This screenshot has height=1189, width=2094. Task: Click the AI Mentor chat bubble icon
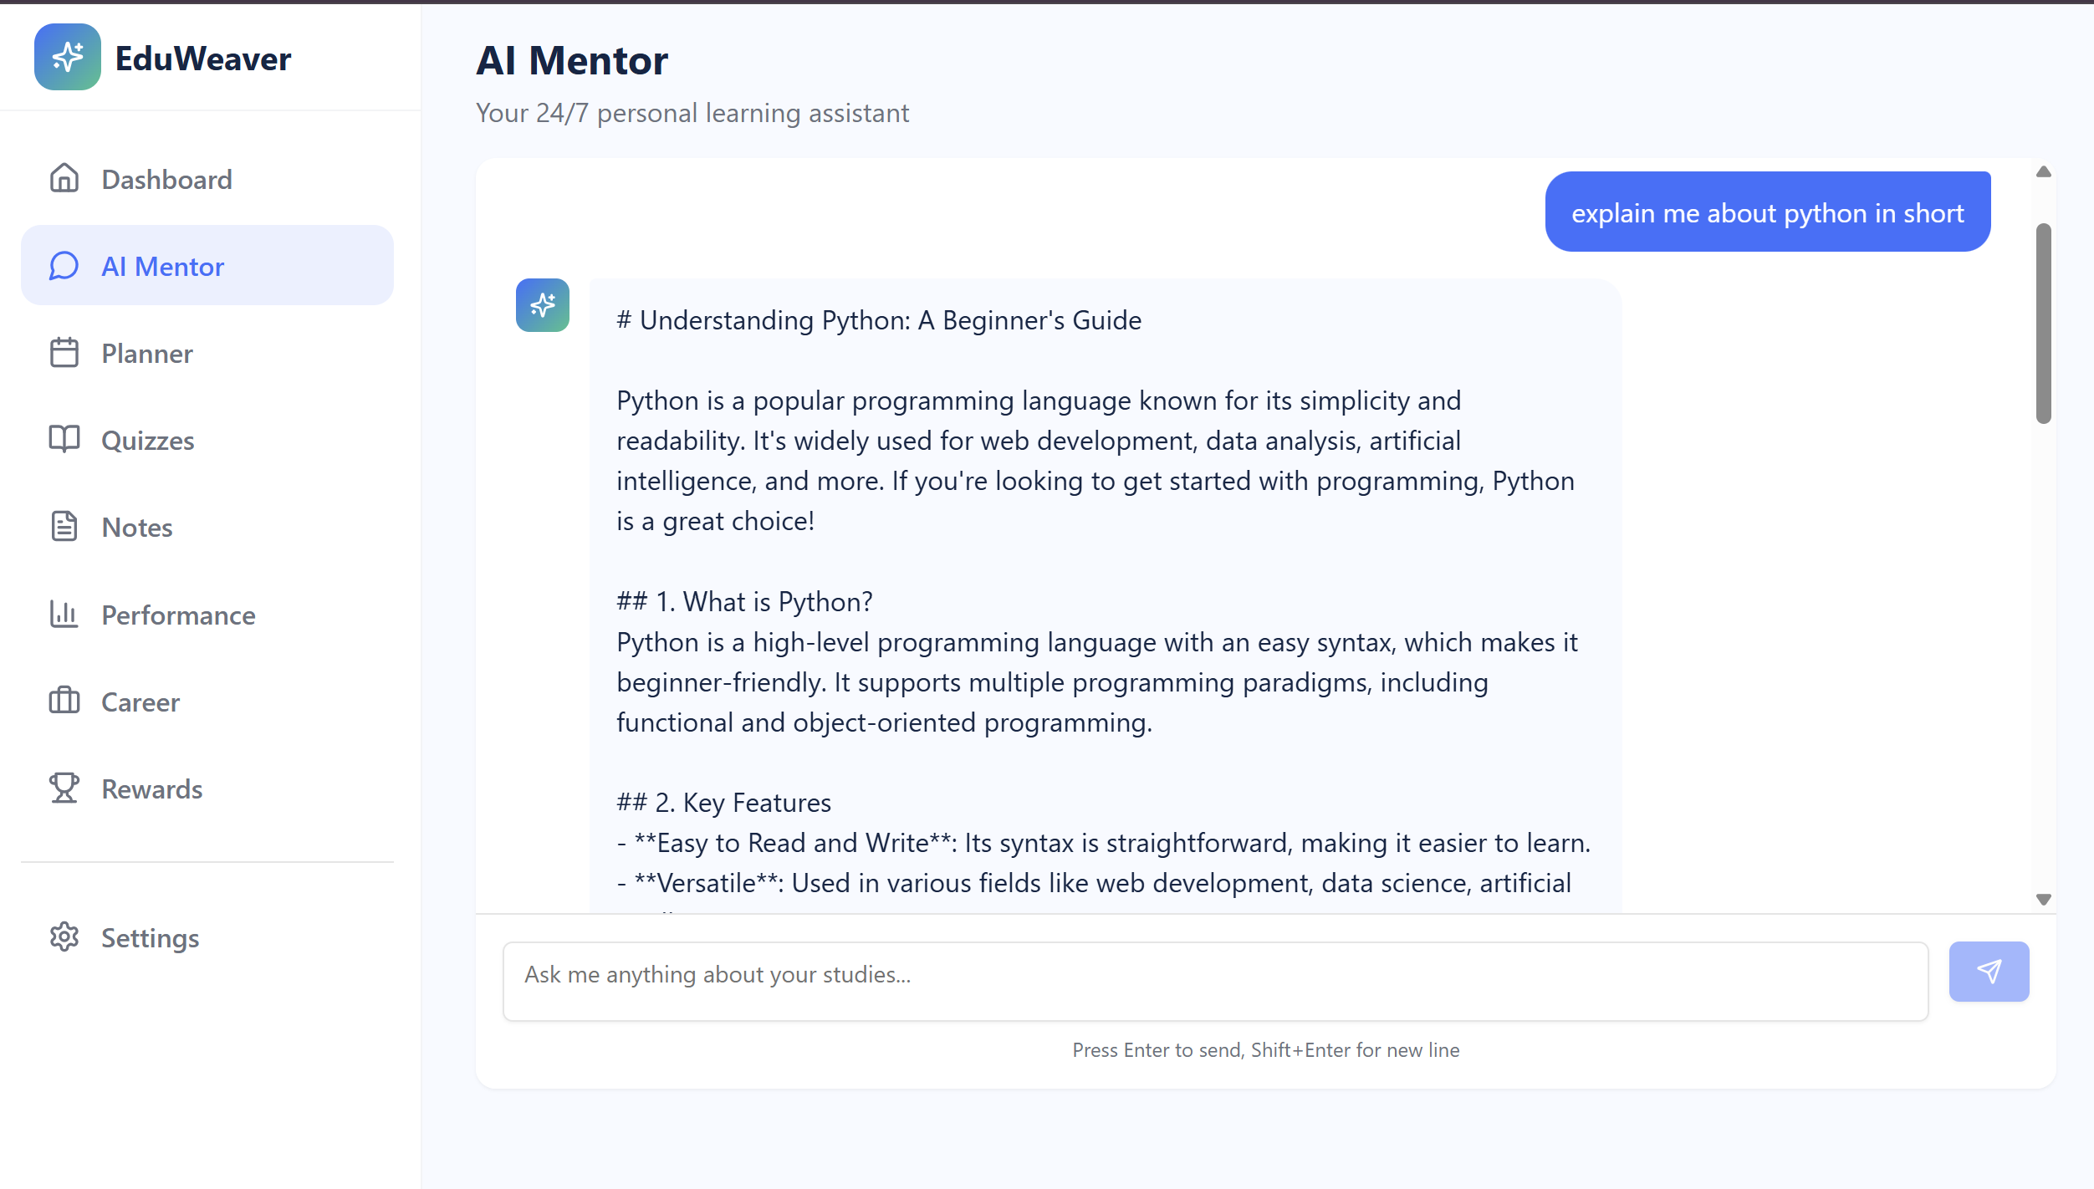coord(64,266)
